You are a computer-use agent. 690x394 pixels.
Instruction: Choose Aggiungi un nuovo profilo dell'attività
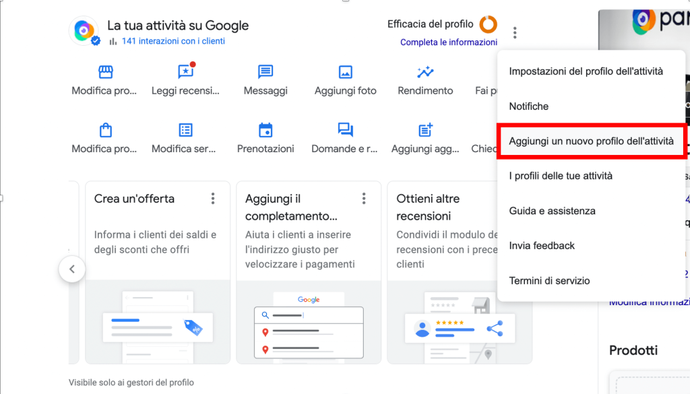tap(592, 141)
